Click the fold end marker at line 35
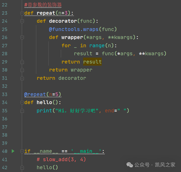Screen dimensions: 181x172 pos(22,111)
